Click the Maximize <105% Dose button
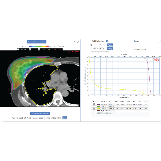Screen dimensions: 161x161 pos(40,114)
